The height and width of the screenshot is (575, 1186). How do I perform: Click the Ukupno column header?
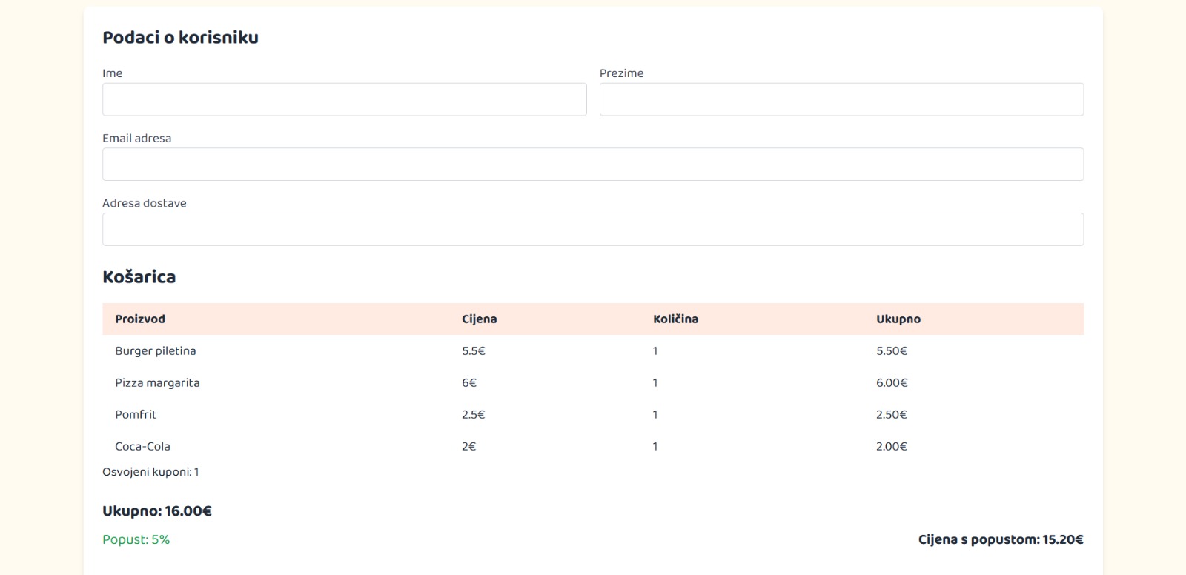(898, 319)
